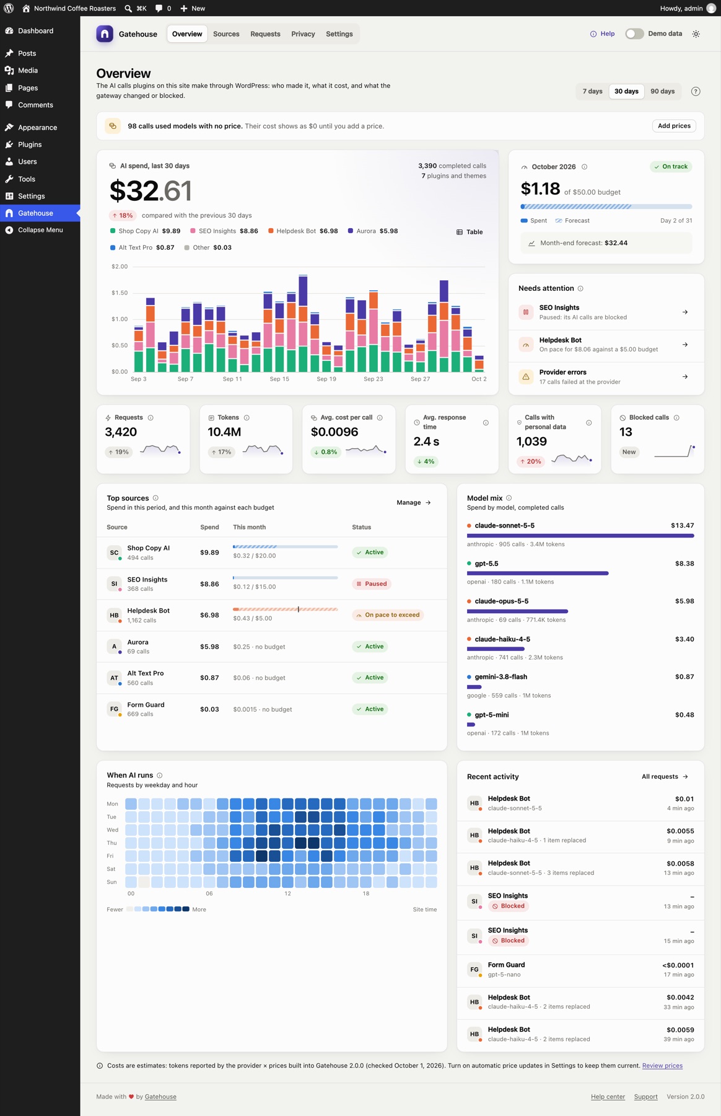Click the info icon beside Blocked calls
Image resolution: width=721 pixels, height=1116 pixels.
(676, 418)
